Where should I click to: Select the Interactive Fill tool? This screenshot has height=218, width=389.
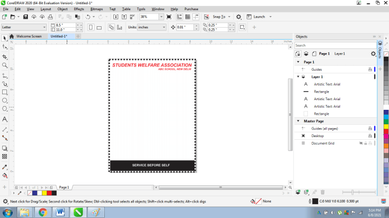click(5, 175)
